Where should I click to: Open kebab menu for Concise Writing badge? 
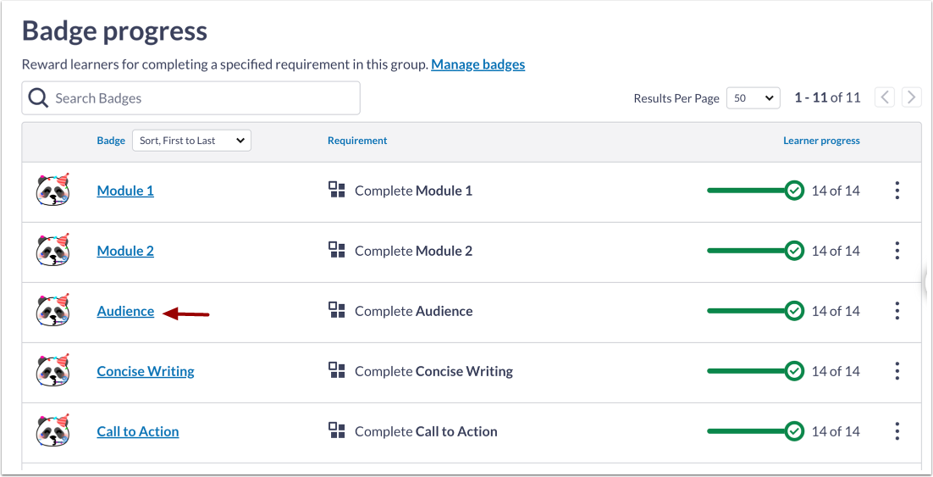coord(897,371)
